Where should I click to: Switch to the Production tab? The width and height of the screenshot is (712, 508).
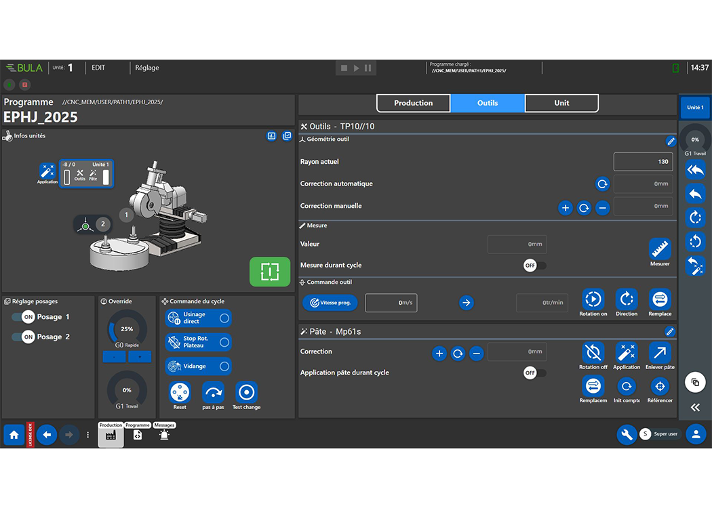[x=414, y=103]
